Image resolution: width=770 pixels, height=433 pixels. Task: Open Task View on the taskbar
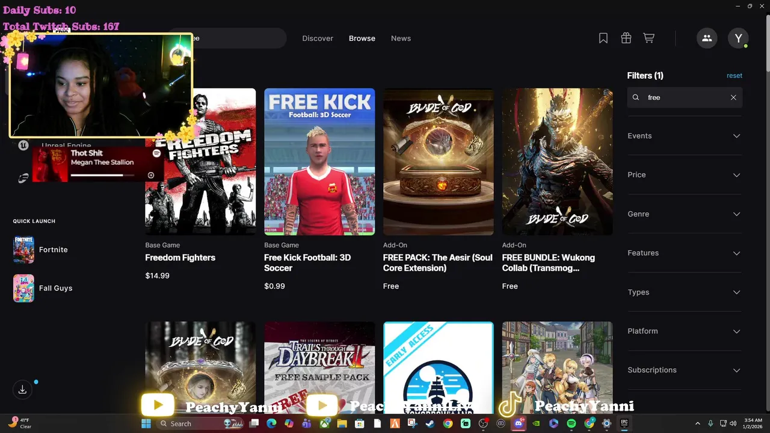254,423
